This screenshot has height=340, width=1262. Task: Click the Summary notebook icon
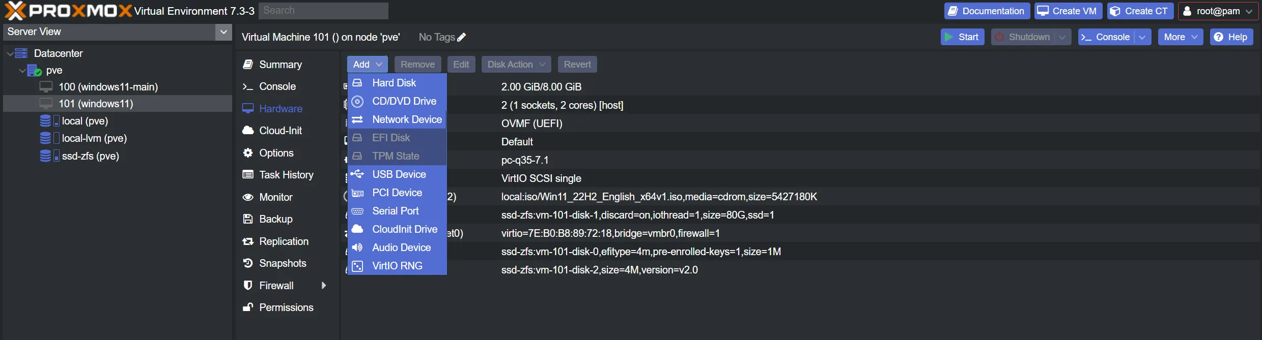tap(248, 65)
